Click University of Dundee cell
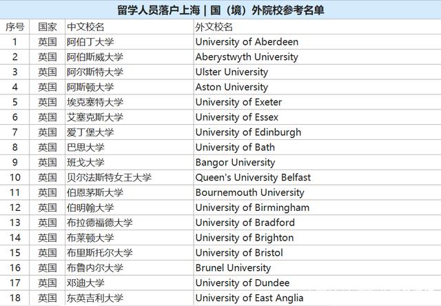The image size is (441, 306). pyautogui.click(x=317, y=283)
